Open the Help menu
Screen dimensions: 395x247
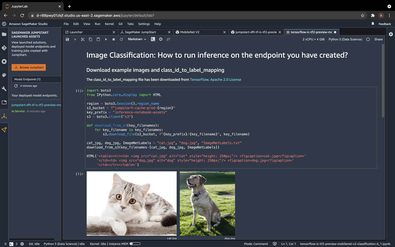point(158,24)
